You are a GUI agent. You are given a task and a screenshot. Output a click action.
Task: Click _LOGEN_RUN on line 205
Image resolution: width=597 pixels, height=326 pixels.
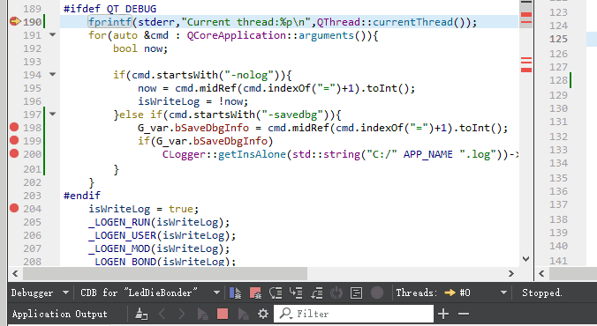click(x=119, y=222)
